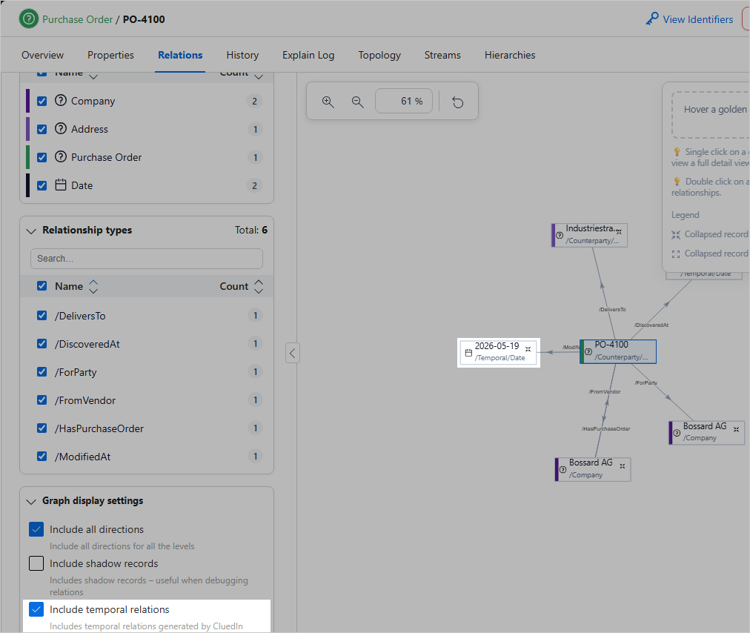
Task: Uncheck the /FromVendor relationship checkbox
Action: [x=42, y=400]
